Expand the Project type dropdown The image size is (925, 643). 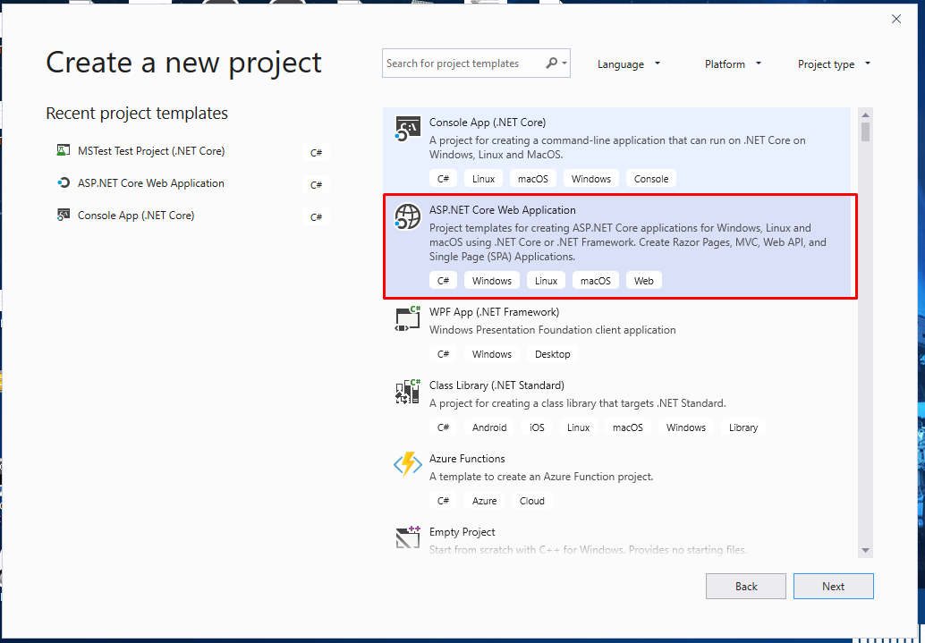pos(834,64)
